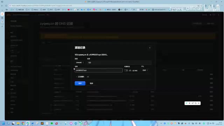Open the YouTube bookmark in bookmarks bar
The image size is (224, 126).
(x=70, y=9)
